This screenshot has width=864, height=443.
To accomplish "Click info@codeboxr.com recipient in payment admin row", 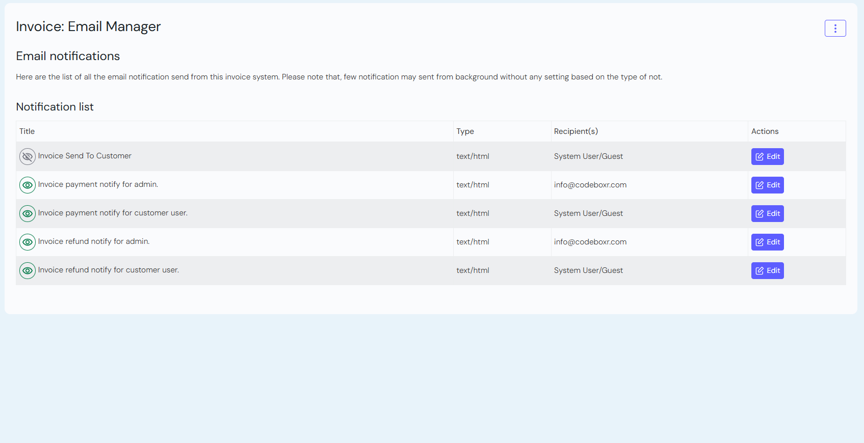I will tap(590, 185).
